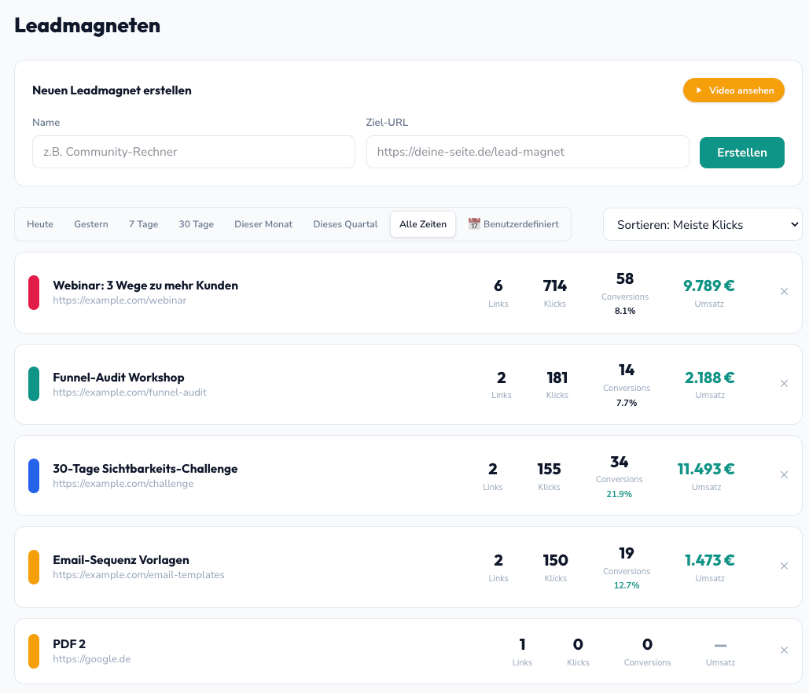The image size is (809, 693).
Task: Click the 11.493 € Umsatz value
Action: click(706, 469)
